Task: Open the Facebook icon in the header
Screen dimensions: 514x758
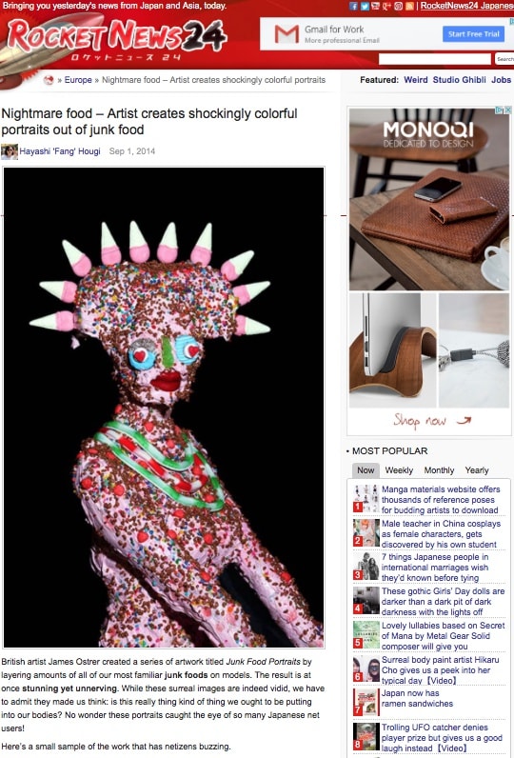Action: pyautogui.click(x=354, y=7)
